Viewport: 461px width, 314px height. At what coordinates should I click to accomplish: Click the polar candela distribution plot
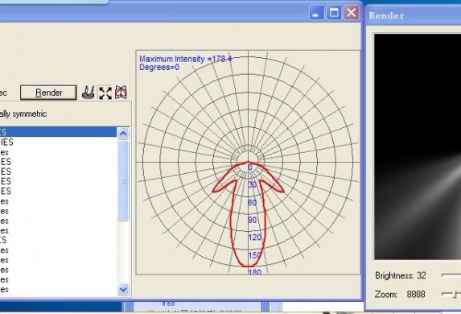248,162
